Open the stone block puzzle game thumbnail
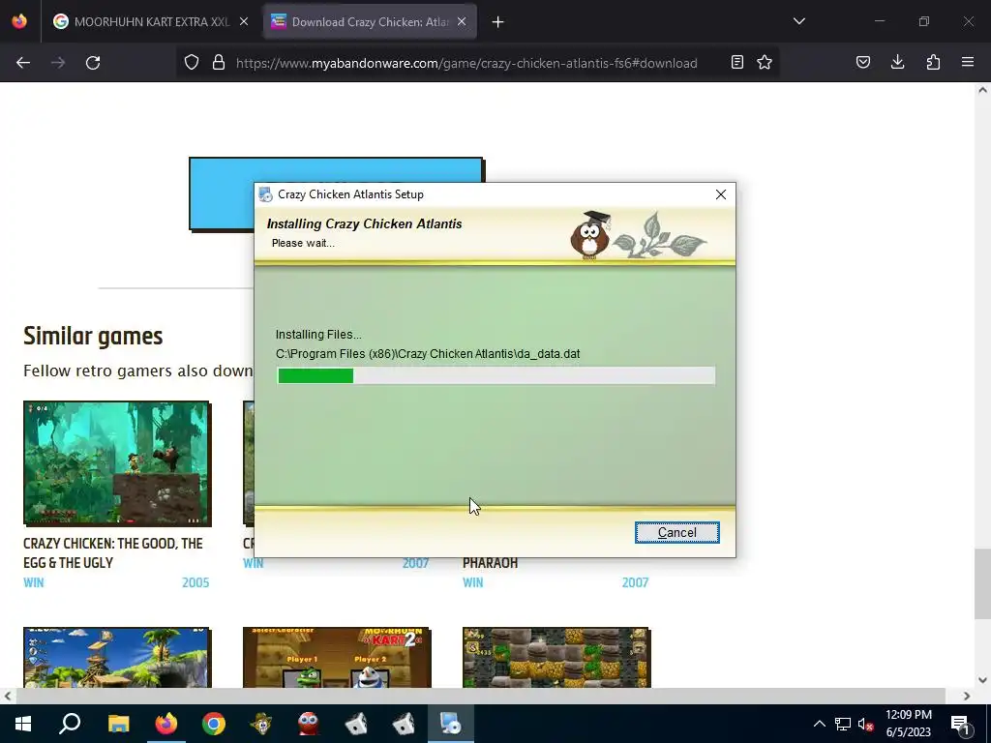Viewport: 991px width, 743px height. pyautogui.click(x=556, y=657)
